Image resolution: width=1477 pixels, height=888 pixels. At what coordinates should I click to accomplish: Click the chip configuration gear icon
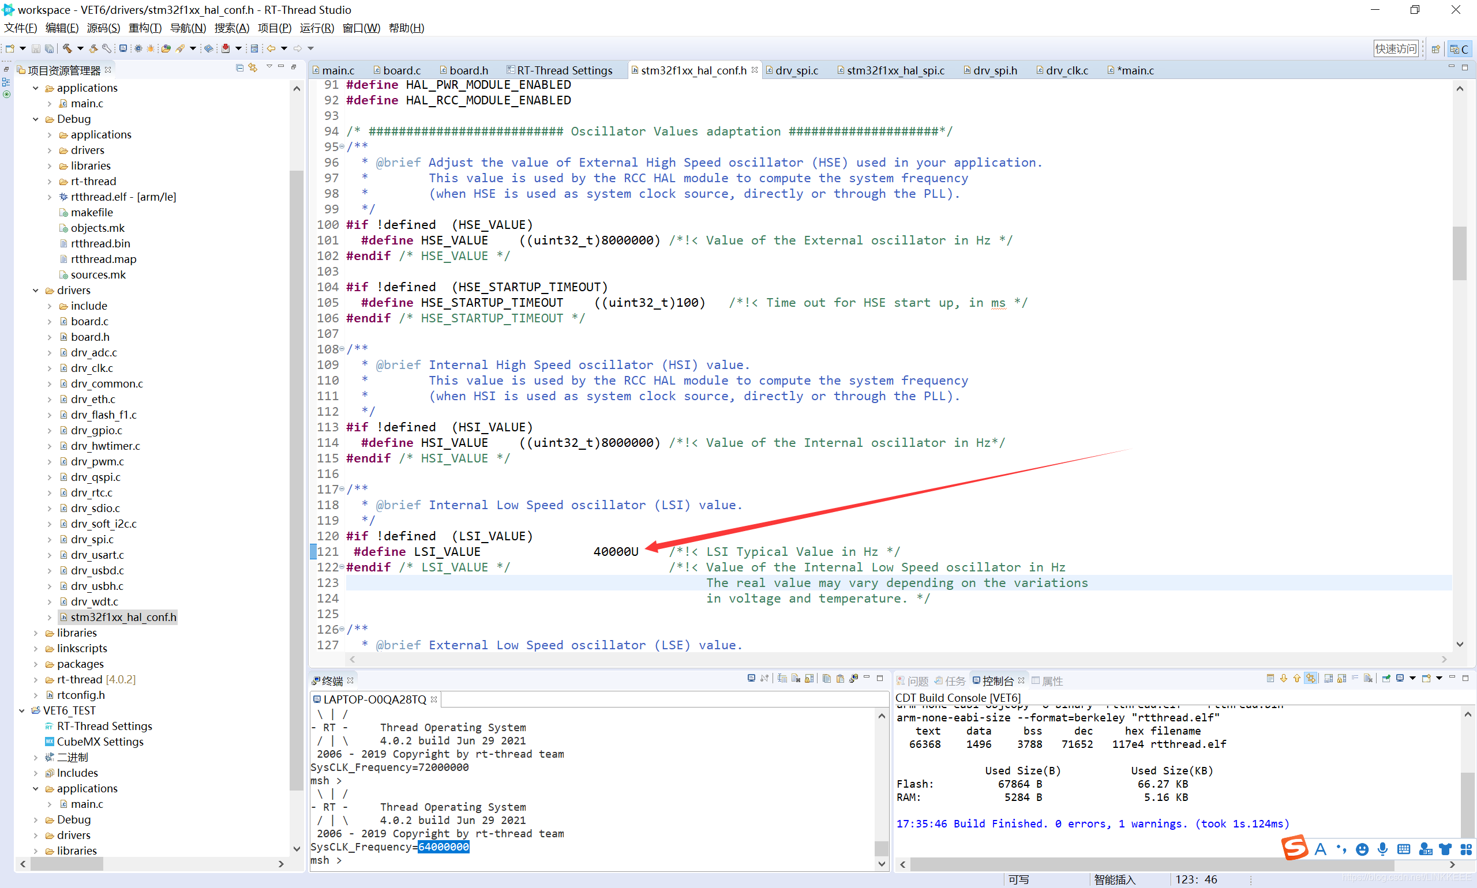(138, 48)
